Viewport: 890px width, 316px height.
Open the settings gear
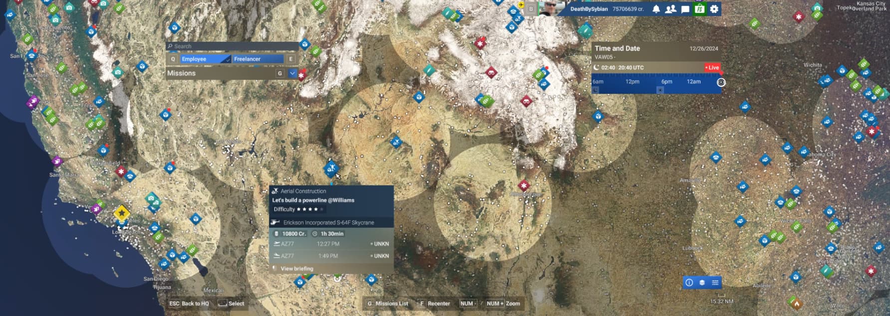(x=714, y=9)
